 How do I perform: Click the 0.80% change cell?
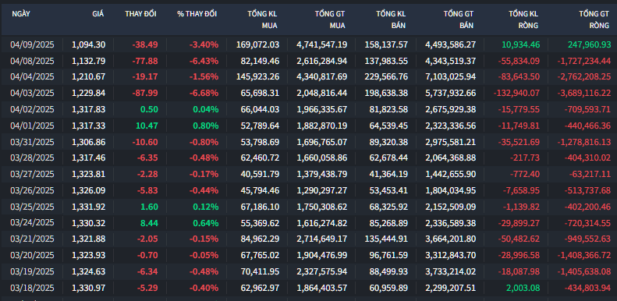pos(205,126)
